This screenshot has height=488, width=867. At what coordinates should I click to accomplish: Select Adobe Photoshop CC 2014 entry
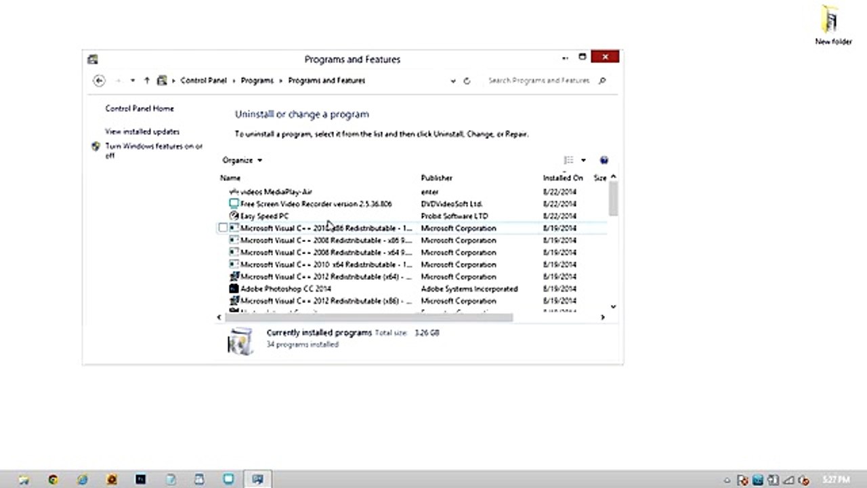pyautogui.click(x=286, y=289)
